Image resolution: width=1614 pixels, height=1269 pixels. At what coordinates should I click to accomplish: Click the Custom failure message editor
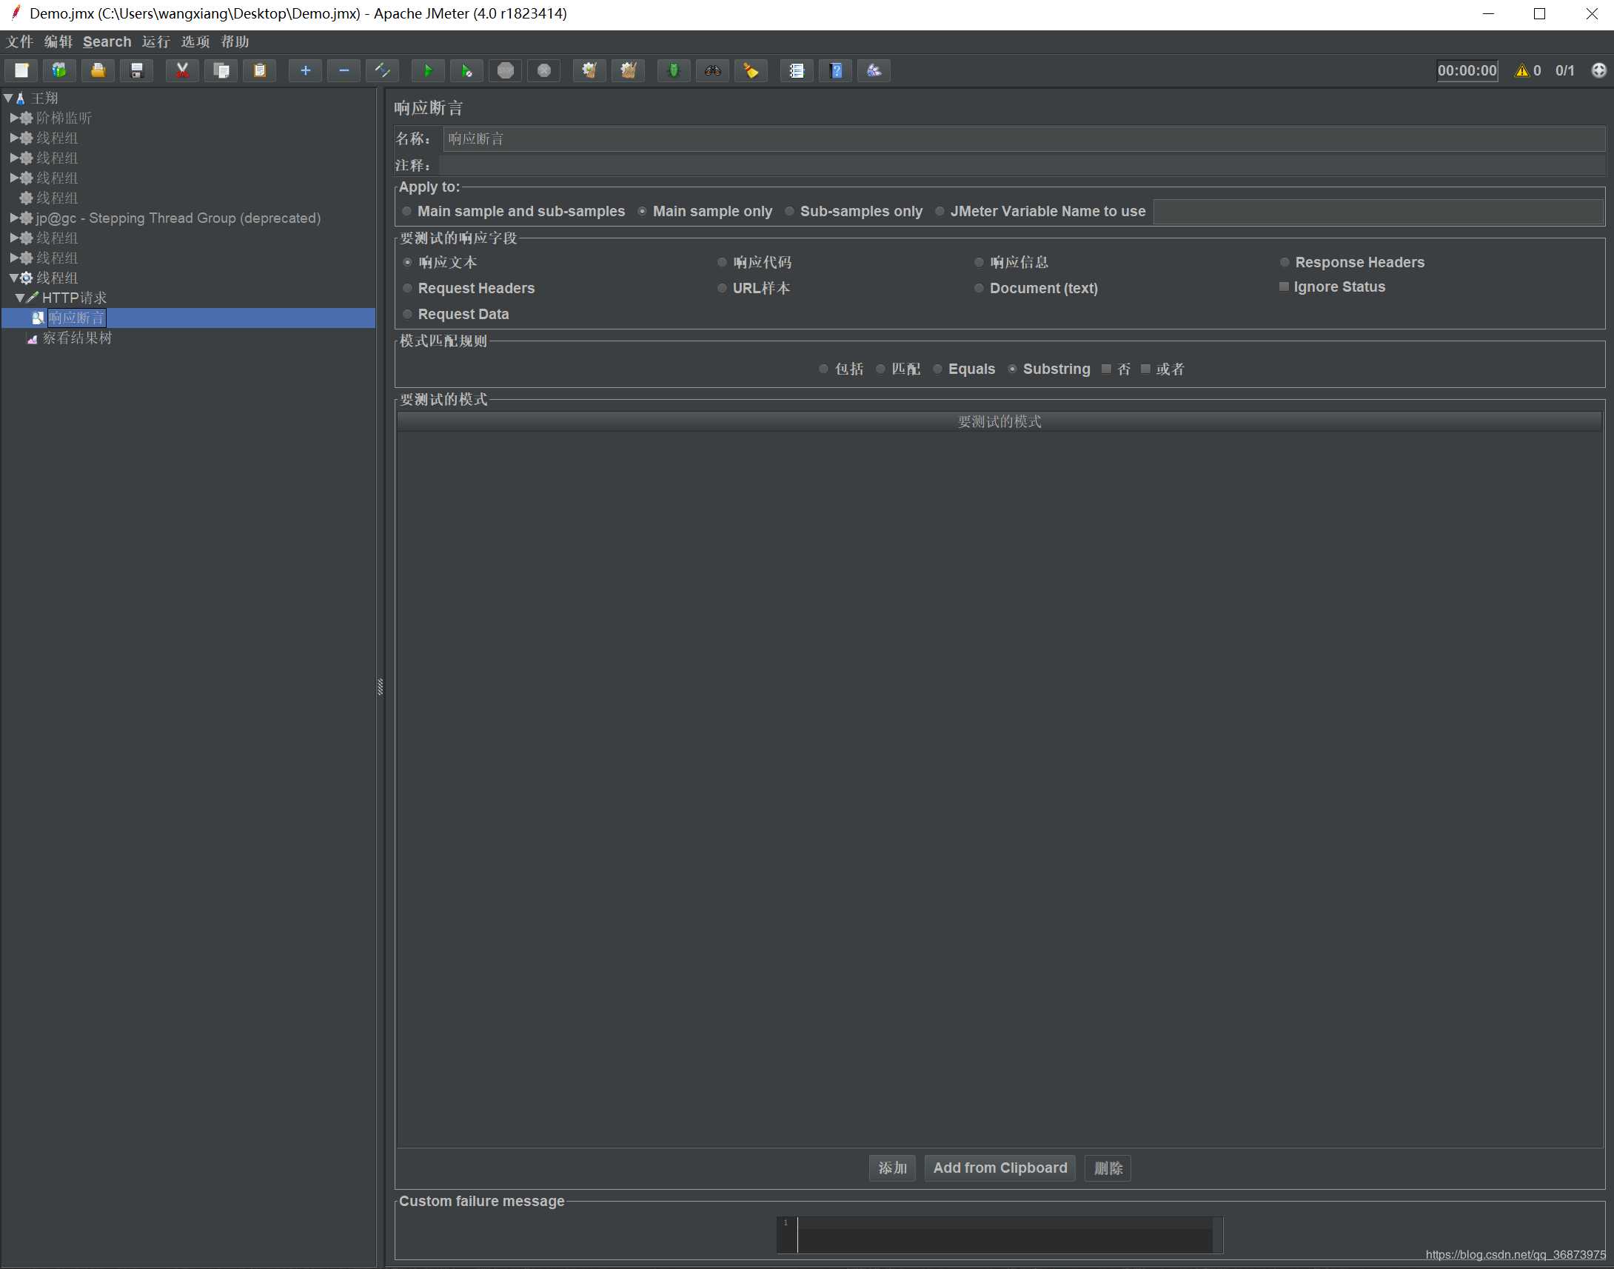[999, 1235]
